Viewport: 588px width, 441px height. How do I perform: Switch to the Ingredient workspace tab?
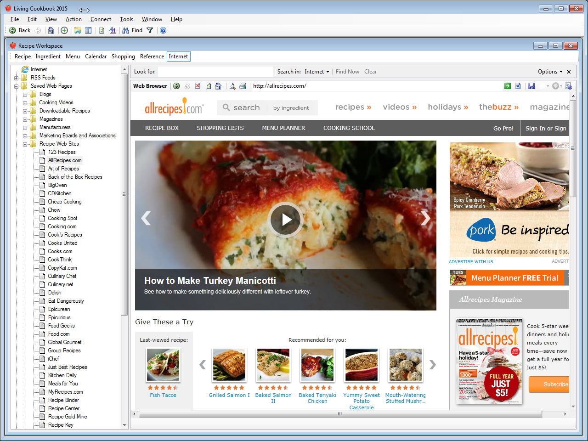pos(48,57)
